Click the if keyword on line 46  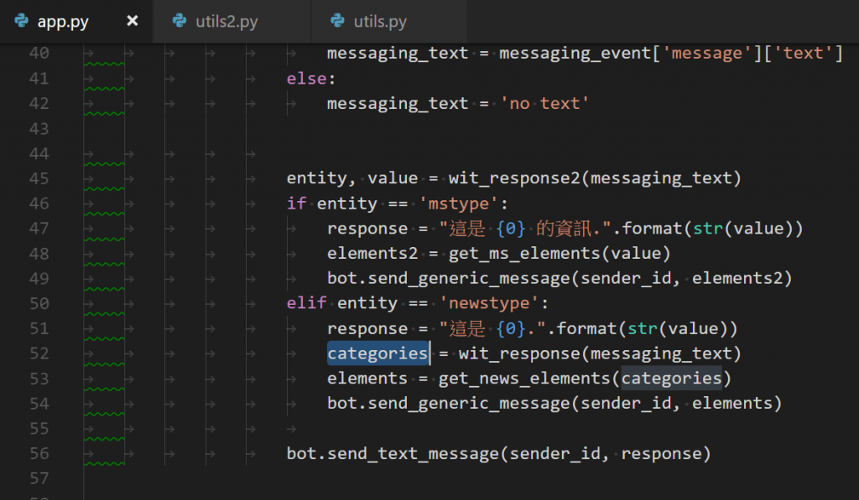tap(296, 204)
